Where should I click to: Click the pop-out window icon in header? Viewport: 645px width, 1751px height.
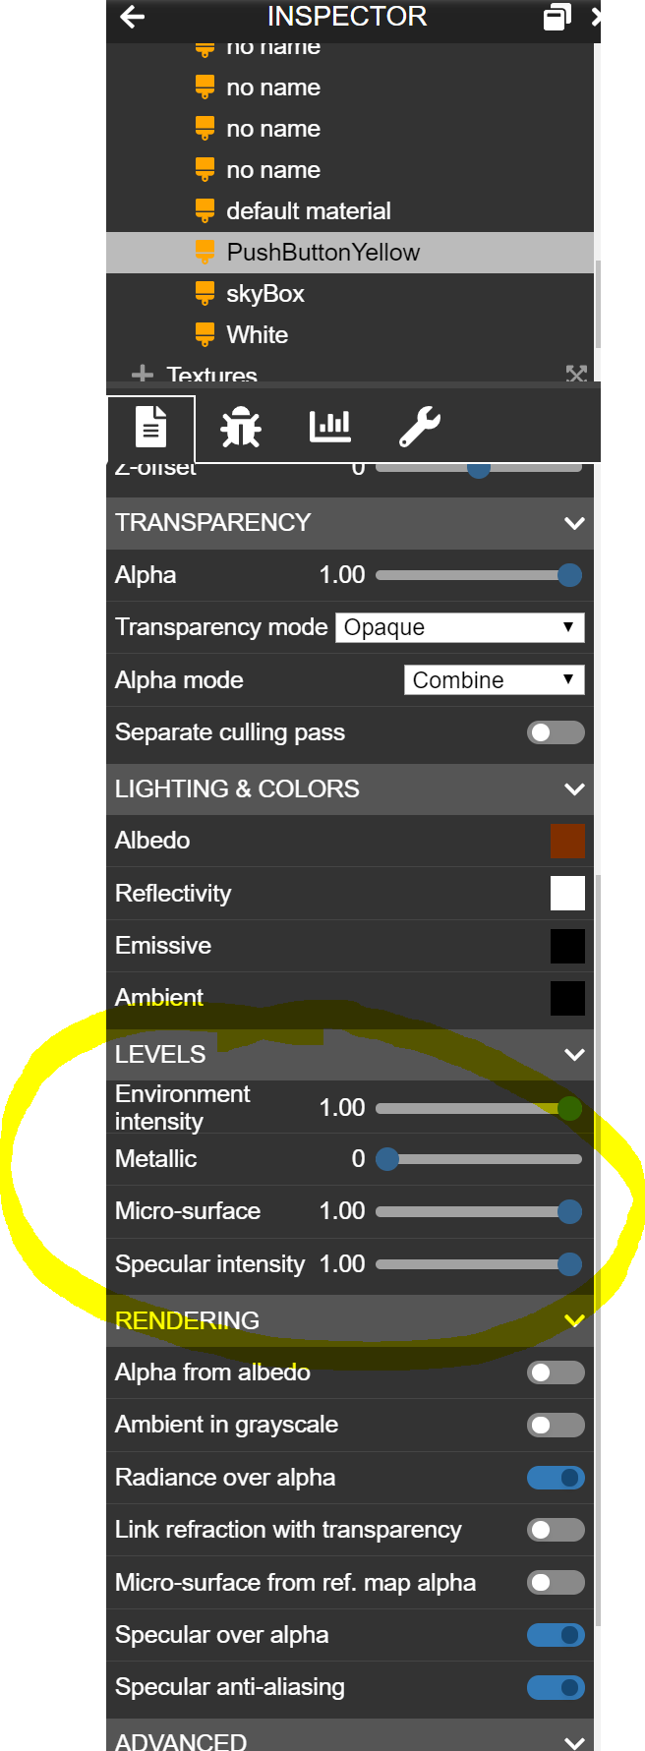pyautogui.click(x=557, y=17)
